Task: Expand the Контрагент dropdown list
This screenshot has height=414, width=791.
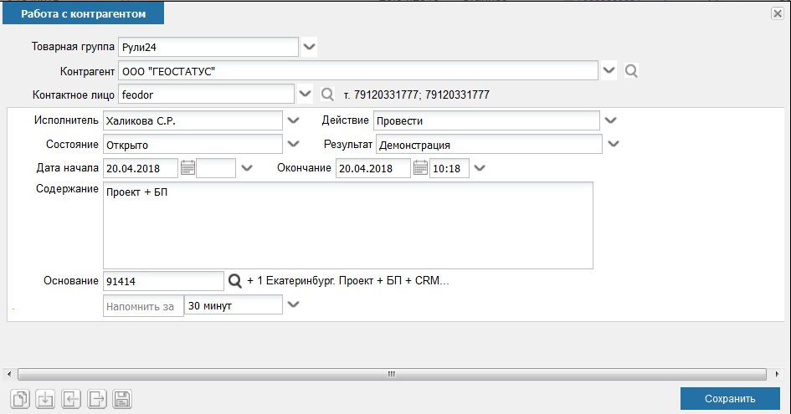Action: [x=609, y=70]
